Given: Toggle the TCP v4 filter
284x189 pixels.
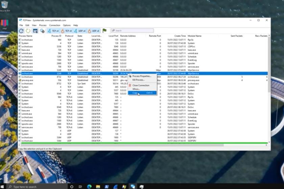Looking at the screenshot, I should 53,31.
